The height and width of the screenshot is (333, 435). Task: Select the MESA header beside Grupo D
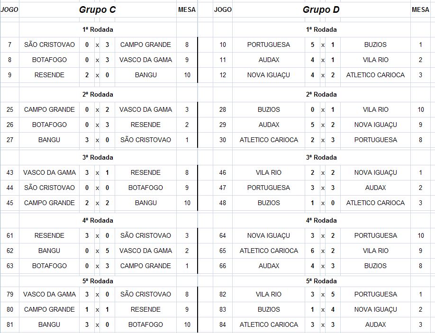(x=420, y=9)
